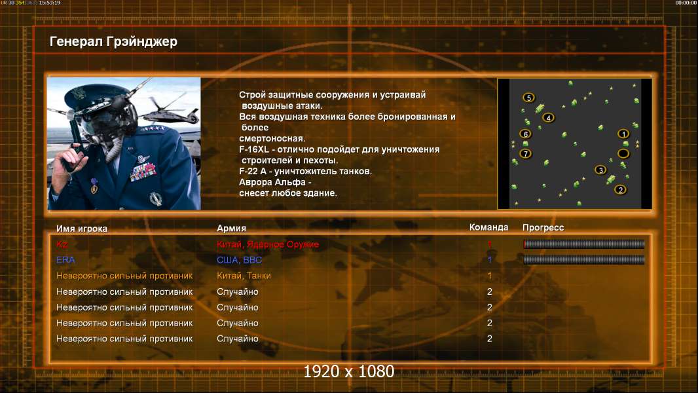Click the '00:00:00' timer in top corner

point(686,3)
